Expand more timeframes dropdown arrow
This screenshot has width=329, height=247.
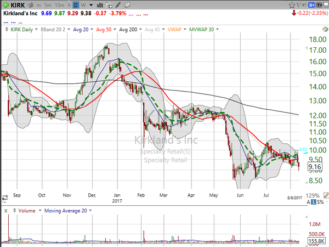(x=91, y=5)
